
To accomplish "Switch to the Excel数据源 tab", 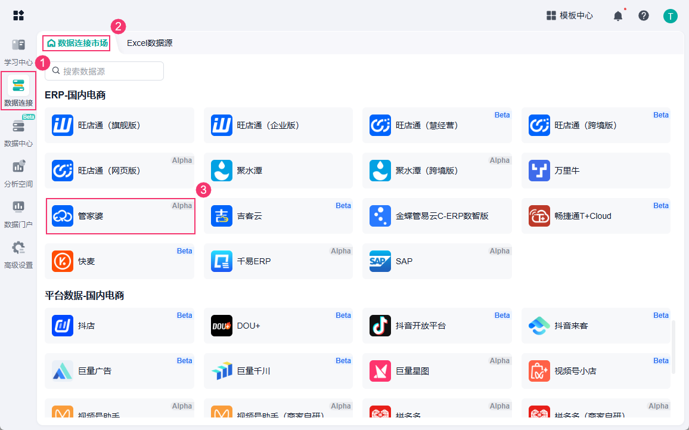I will point(150,43).
